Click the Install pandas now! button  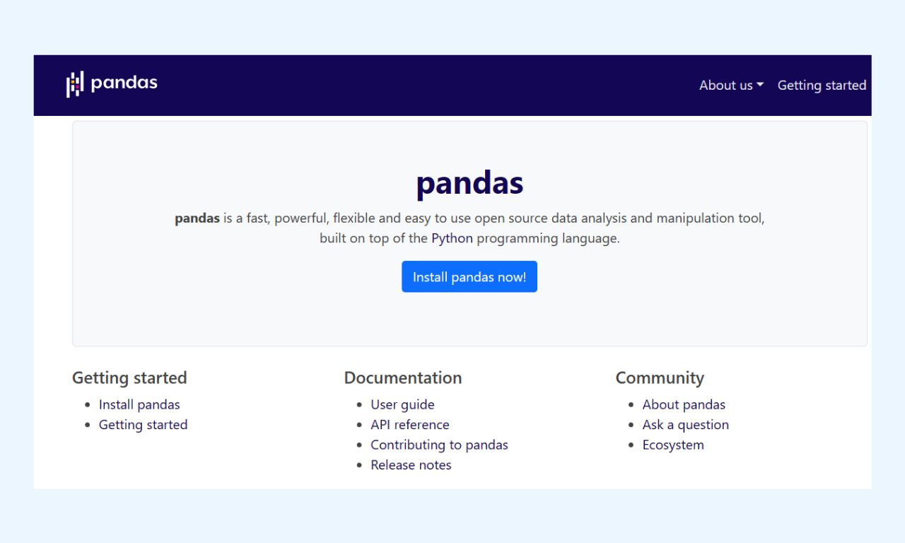(469, 276)
